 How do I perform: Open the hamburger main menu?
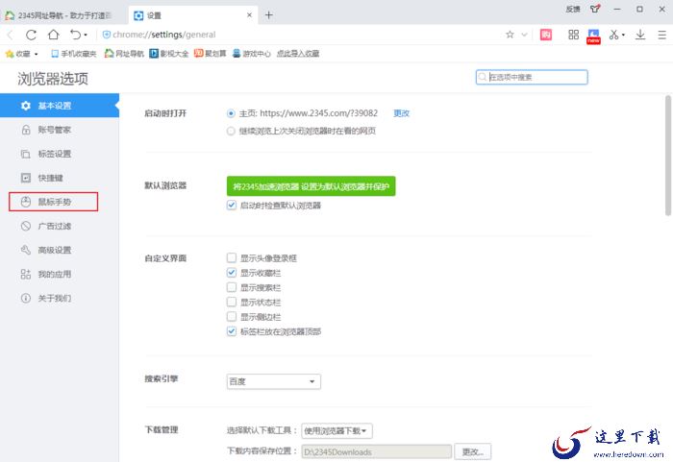[x=662, y=35]
